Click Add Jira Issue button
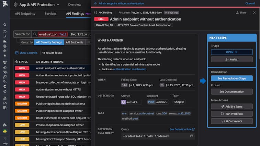 232,107
